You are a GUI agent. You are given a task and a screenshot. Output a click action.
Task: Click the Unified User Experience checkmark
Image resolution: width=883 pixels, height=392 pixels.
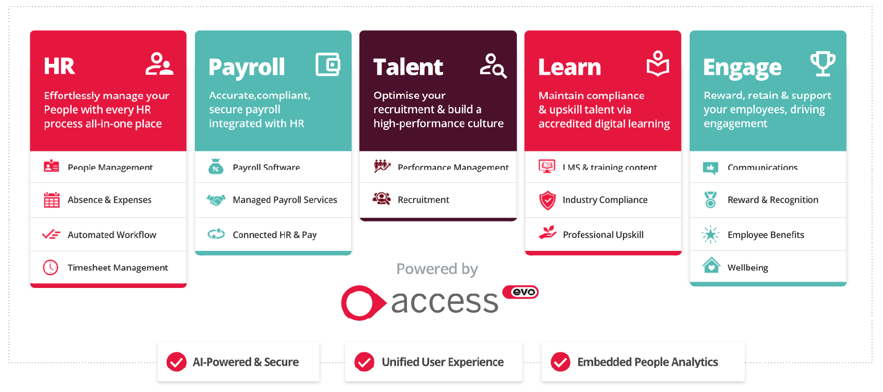pyautogui.click(x=364, y=362)
